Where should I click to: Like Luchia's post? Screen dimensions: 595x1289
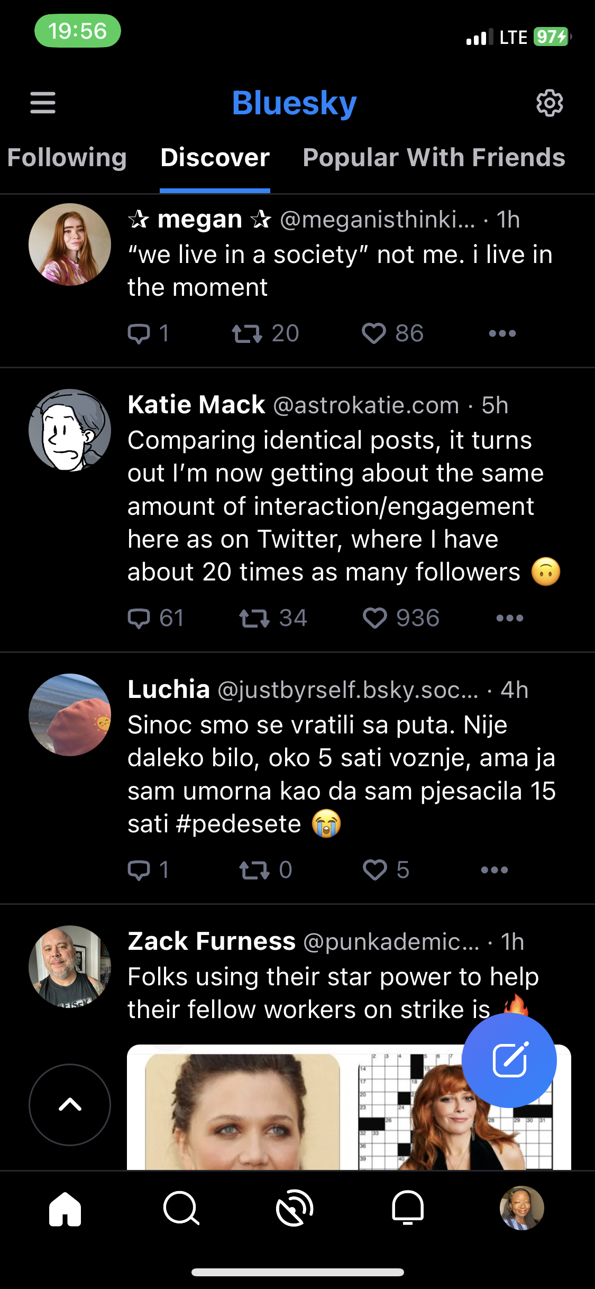point(375,870)
